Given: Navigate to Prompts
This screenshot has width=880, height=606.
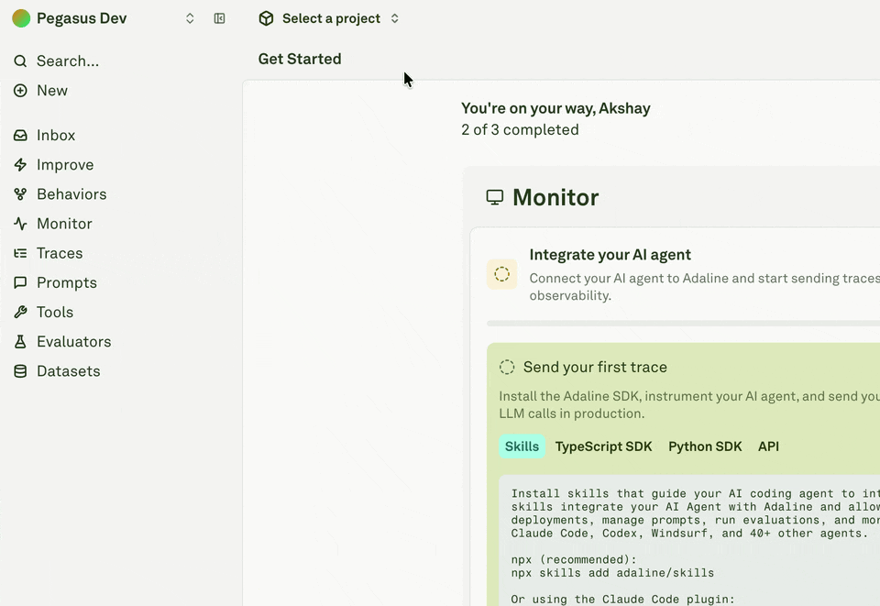Looking at the screenshot, I should [67, 282].
